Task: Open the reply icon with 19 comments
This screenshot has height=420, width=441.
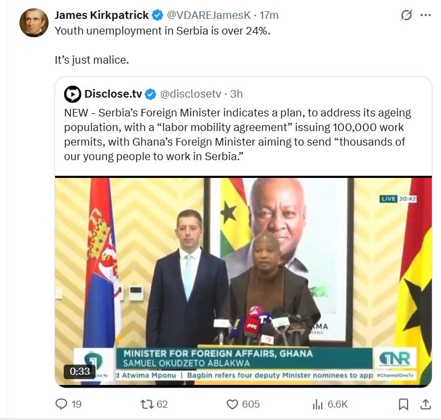Action: [62, 404]
